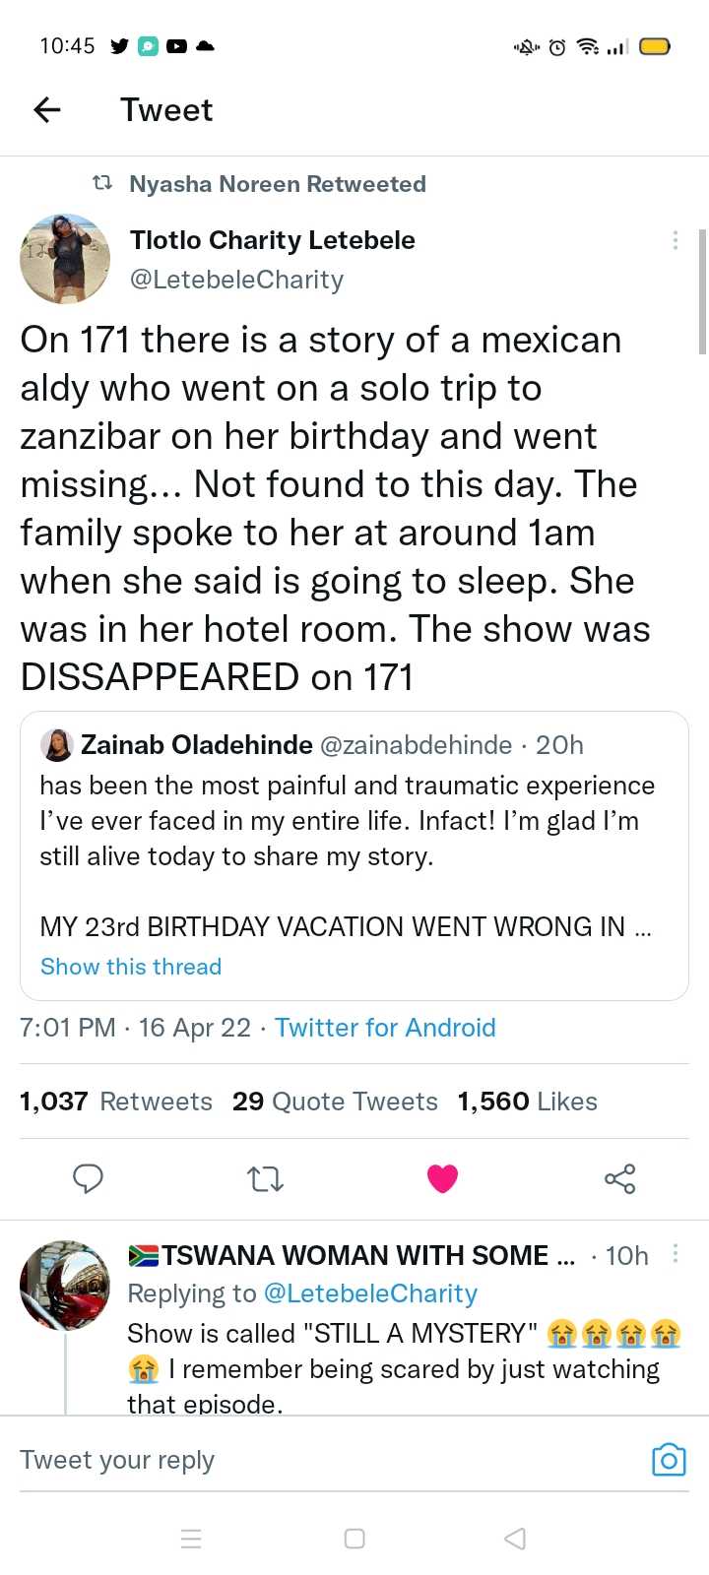Click Show this thread link
Image resolution: width=709 pixels, height=1575 pixels.
pyautogui.click(x=131, y=967)
